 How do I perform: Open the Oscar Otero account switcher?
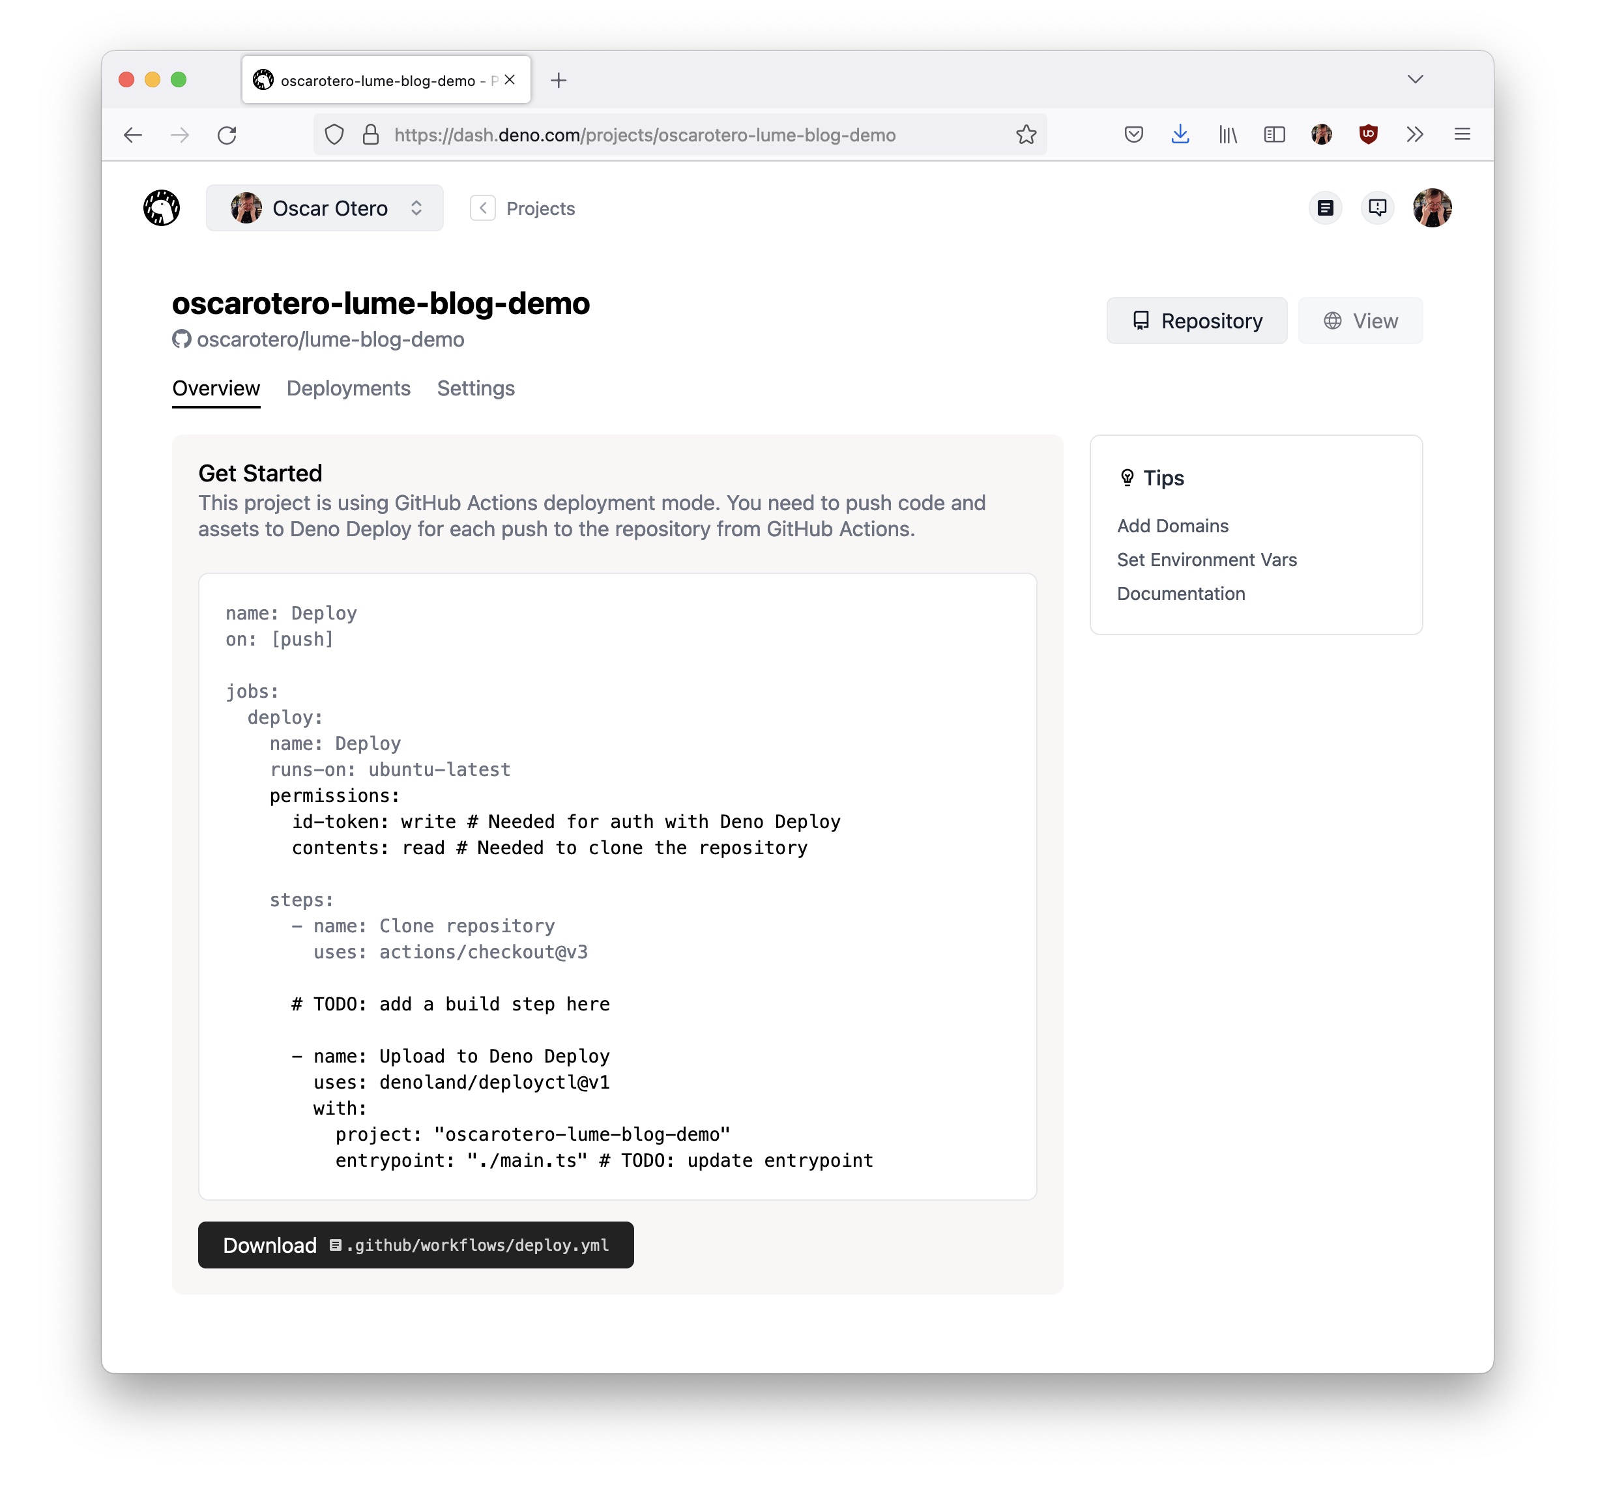325,208
